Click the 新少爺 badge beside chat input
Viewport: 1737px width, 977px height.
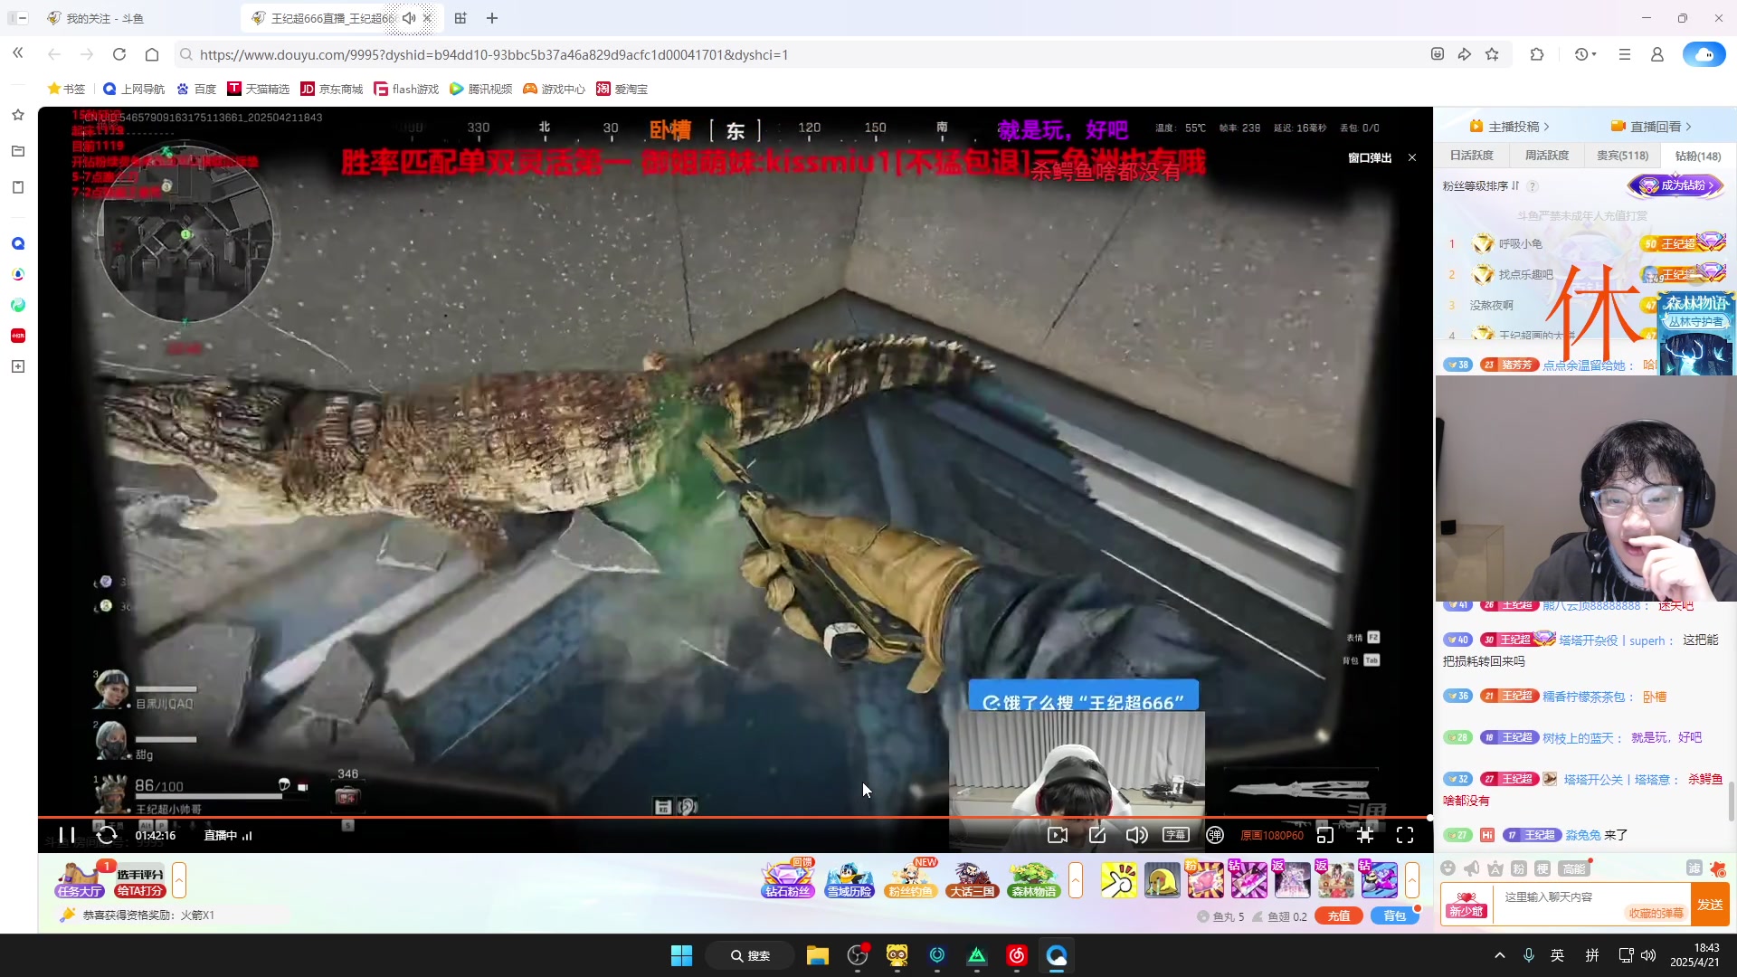[x=1466, y=905]
